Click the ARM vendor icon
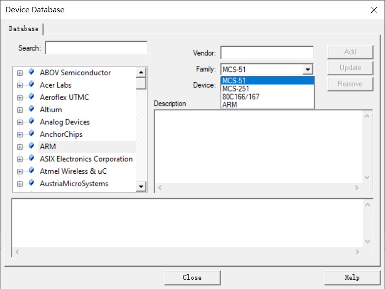 [x=31, y=146]
